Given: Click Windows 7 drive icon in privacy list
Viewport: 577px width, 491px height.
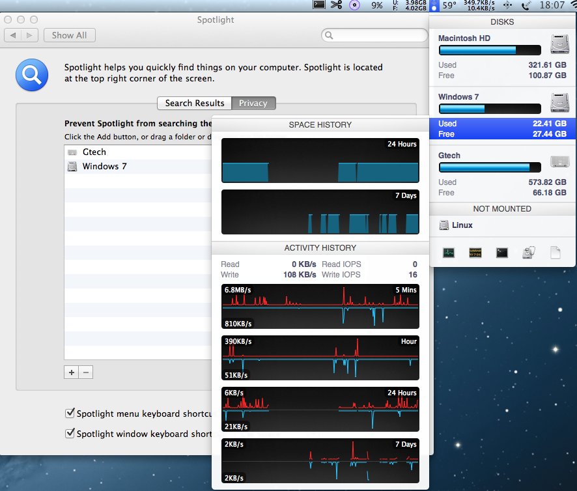Looking at the screenshot, I should click(x=72, y=166).
